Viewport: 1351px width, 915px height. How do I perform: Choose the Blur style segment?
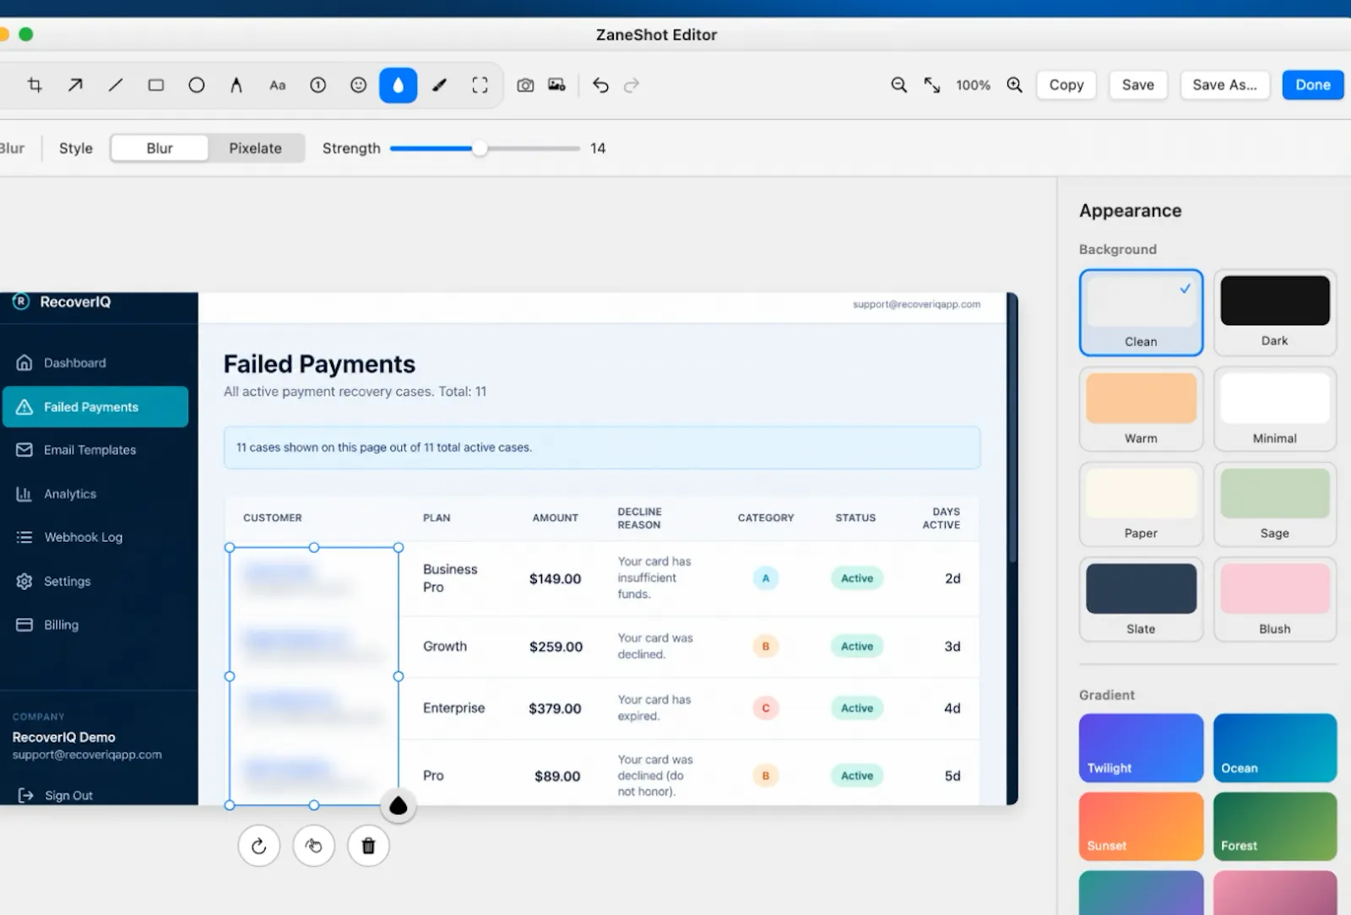(160, 149)
